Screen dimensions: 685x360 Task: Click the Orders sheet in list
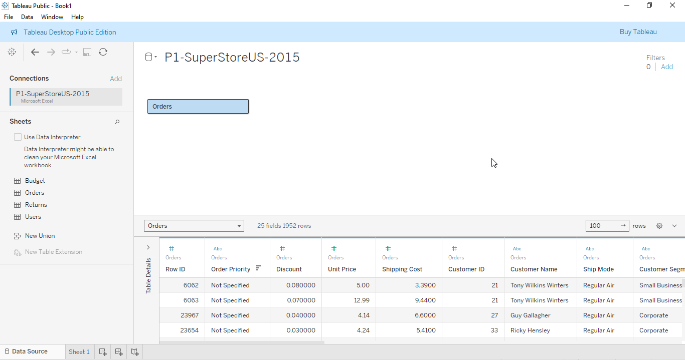click(x=35, y=193)
